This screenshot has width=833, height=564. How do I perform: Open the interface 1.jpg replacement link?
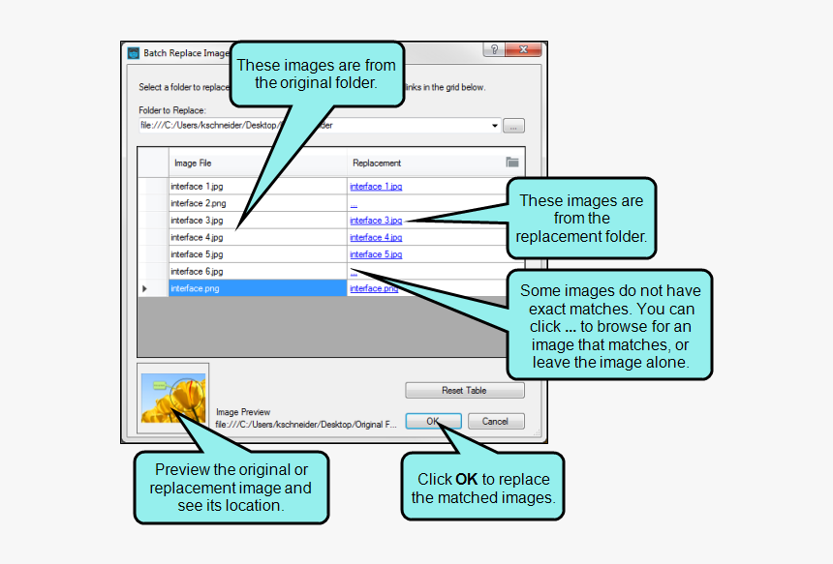coord(376,187)
